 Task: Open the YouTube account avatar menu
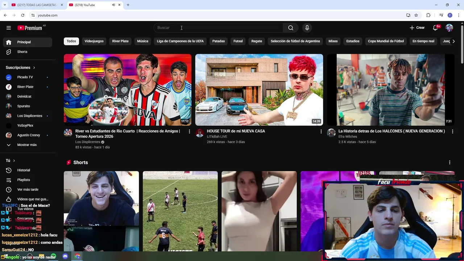[449, 28]
